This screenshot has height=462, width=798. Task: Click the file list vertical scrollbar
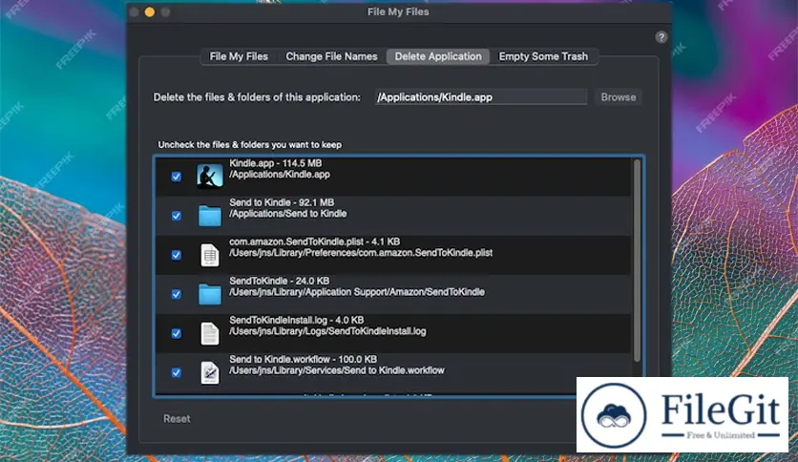click(x=637, y=261)
